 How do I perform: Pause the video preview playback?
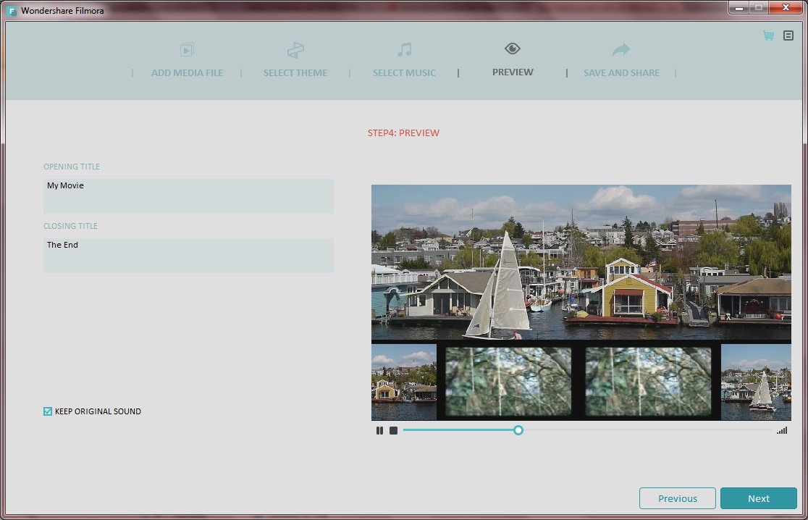click(379, 430)
